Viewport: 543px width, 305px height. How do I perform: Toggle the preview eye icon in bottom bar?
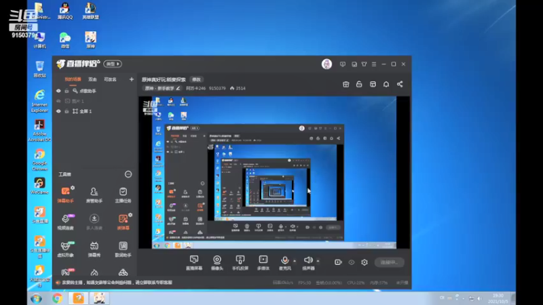pyautogui.click(x=352, y=262)
